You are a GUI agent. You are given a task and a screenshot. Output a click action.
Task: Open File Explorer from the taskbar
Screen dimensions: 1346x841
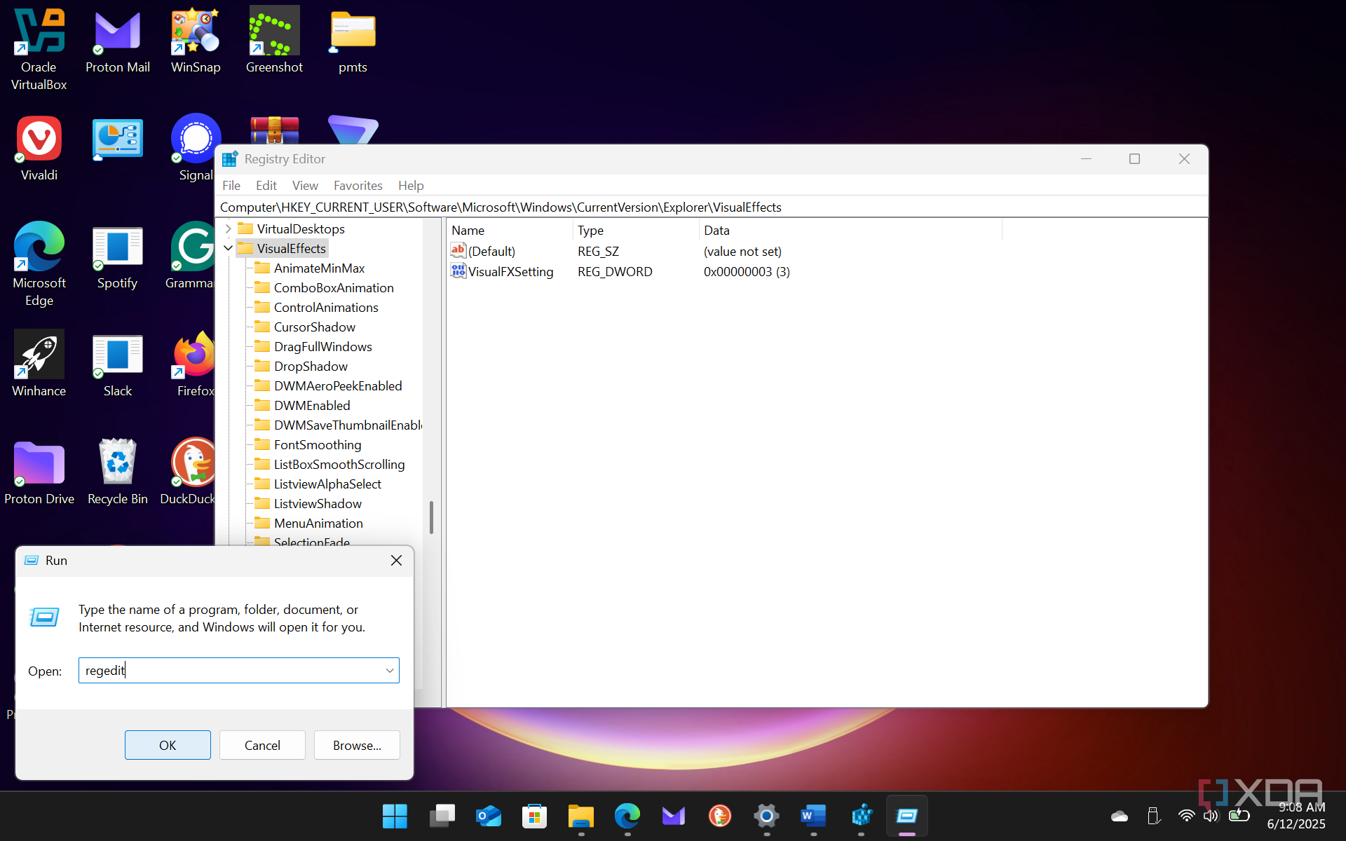point(580,816)
